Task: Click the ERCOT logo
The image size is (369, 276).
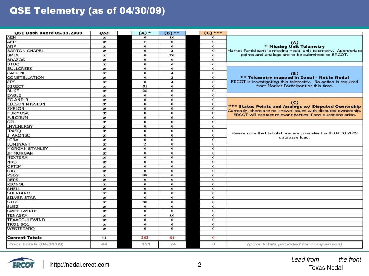Action: (21, 263)
